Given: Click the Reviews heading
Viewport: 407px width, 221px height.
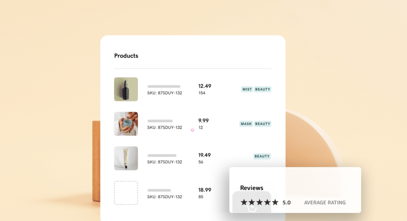Looking at the screenshot, I should 252,188.
